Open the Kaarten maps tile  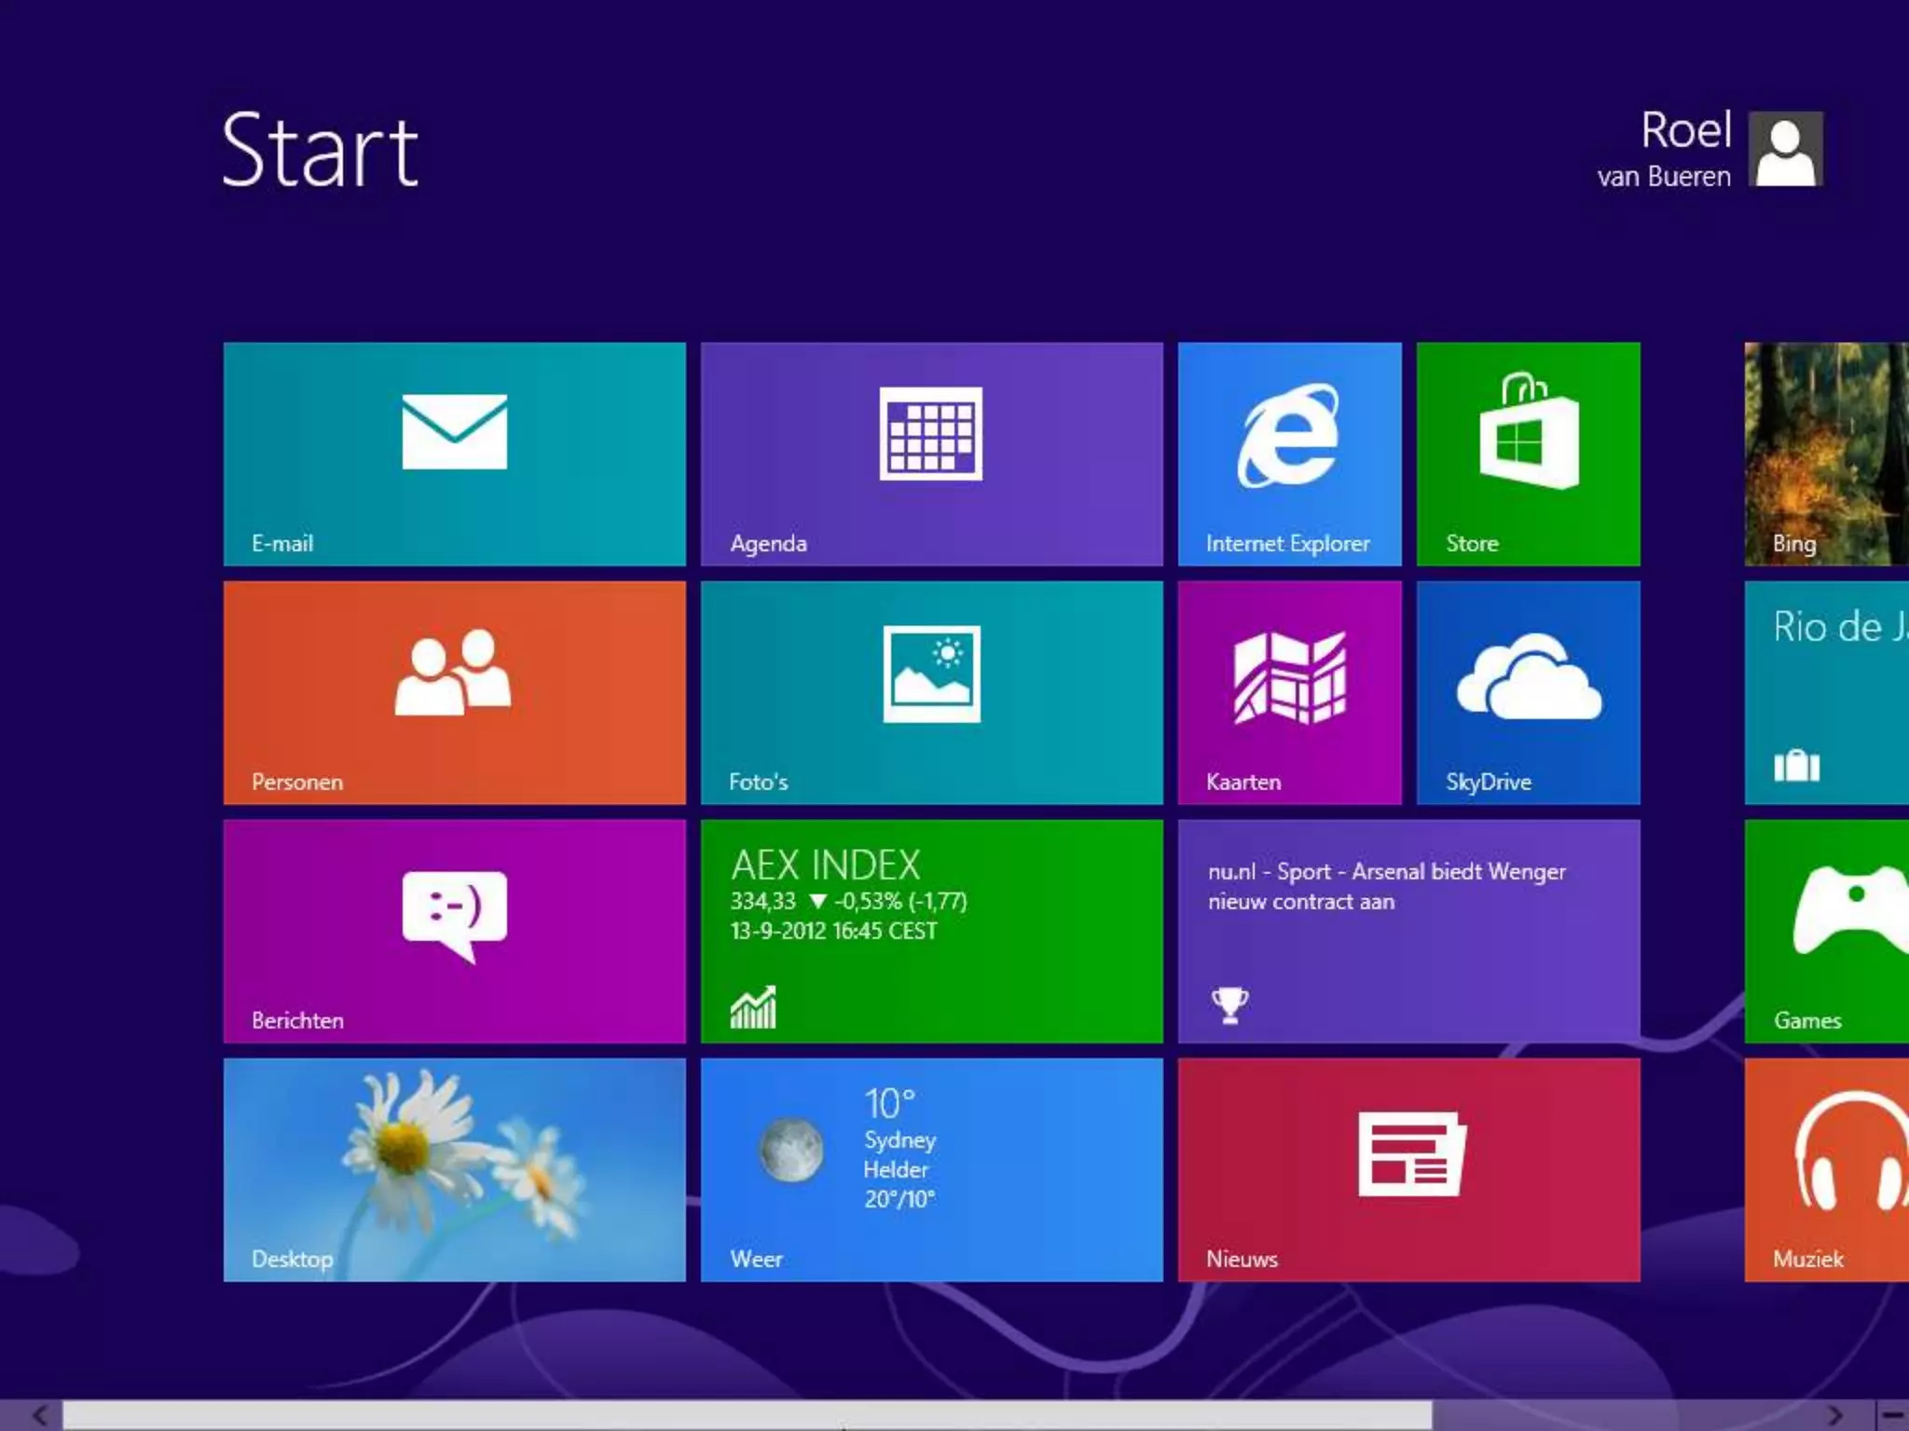(x=1290, y=692)
